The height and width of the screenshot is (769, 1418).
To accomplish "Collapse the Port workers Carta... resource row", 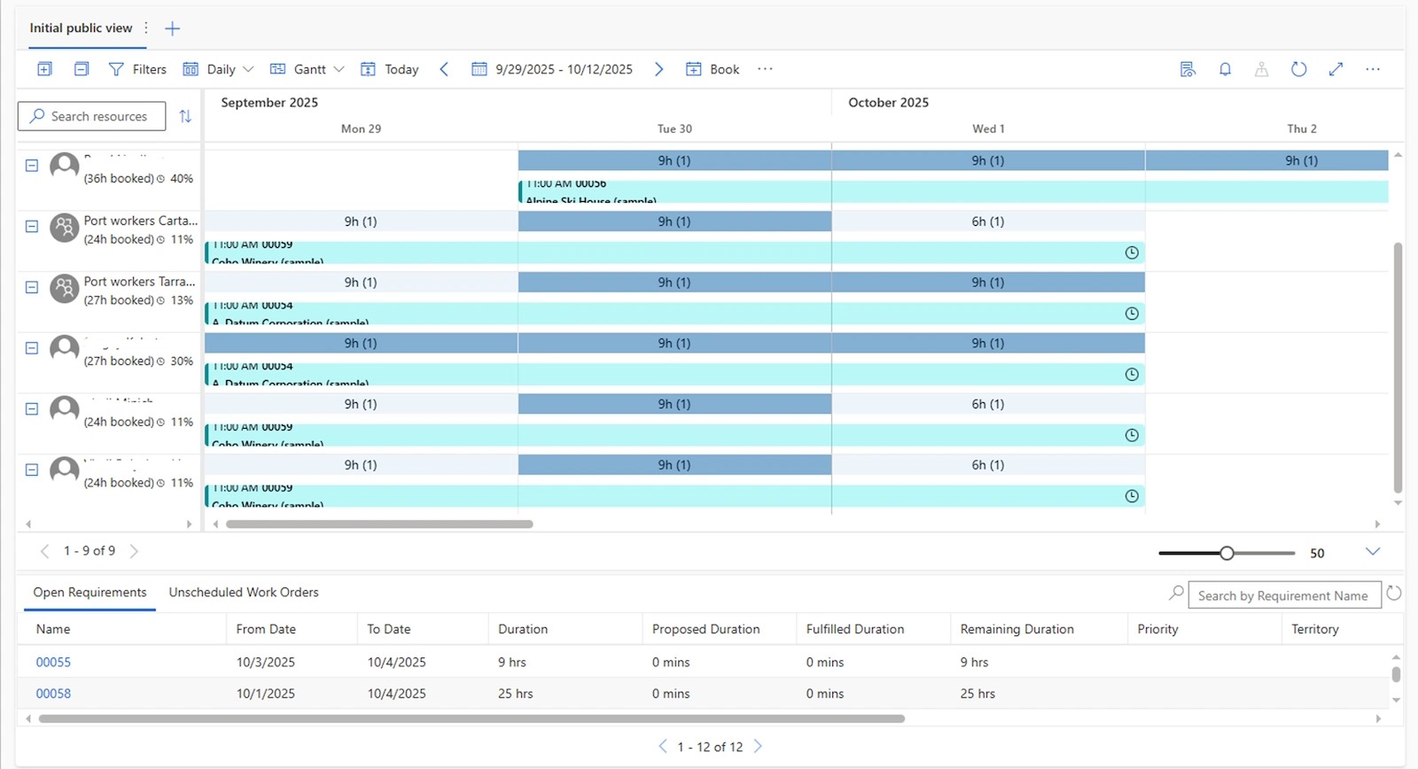I will (x=32, y=227).
